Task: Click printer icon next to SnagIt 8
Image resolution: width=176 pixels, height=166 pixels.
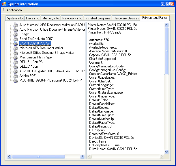Action: pos(16,34)
